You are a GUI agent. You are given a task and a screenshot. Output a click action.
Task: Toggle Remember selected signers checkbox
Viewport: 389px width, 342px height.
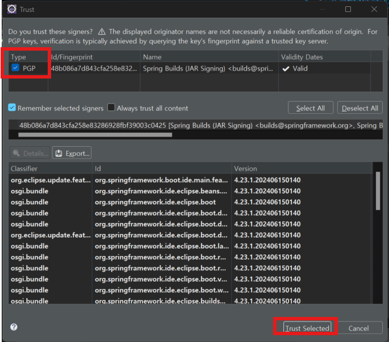click(x=12, y=108)
